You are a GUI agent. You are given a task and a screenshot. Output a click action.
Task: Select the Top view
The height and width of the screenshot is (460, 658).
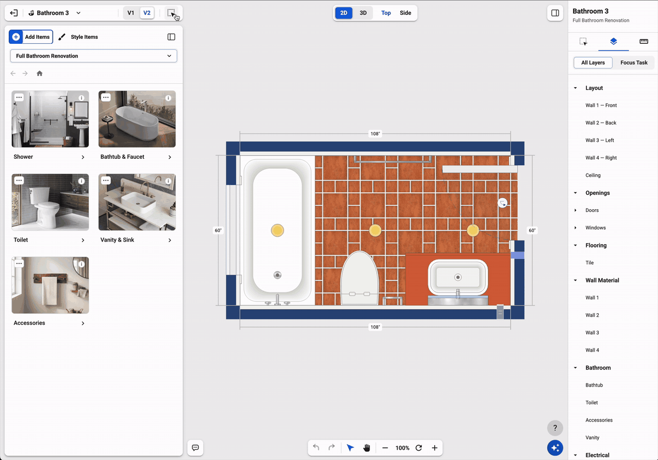(x=386, y=13)
